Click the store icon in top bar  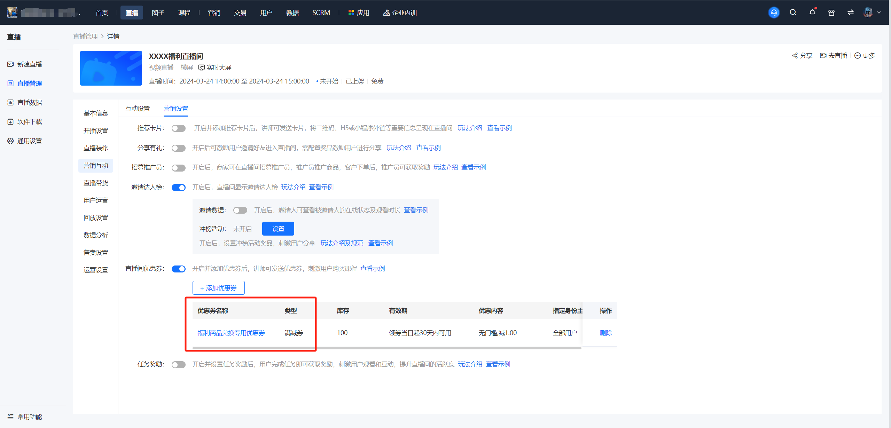[831, 13]
